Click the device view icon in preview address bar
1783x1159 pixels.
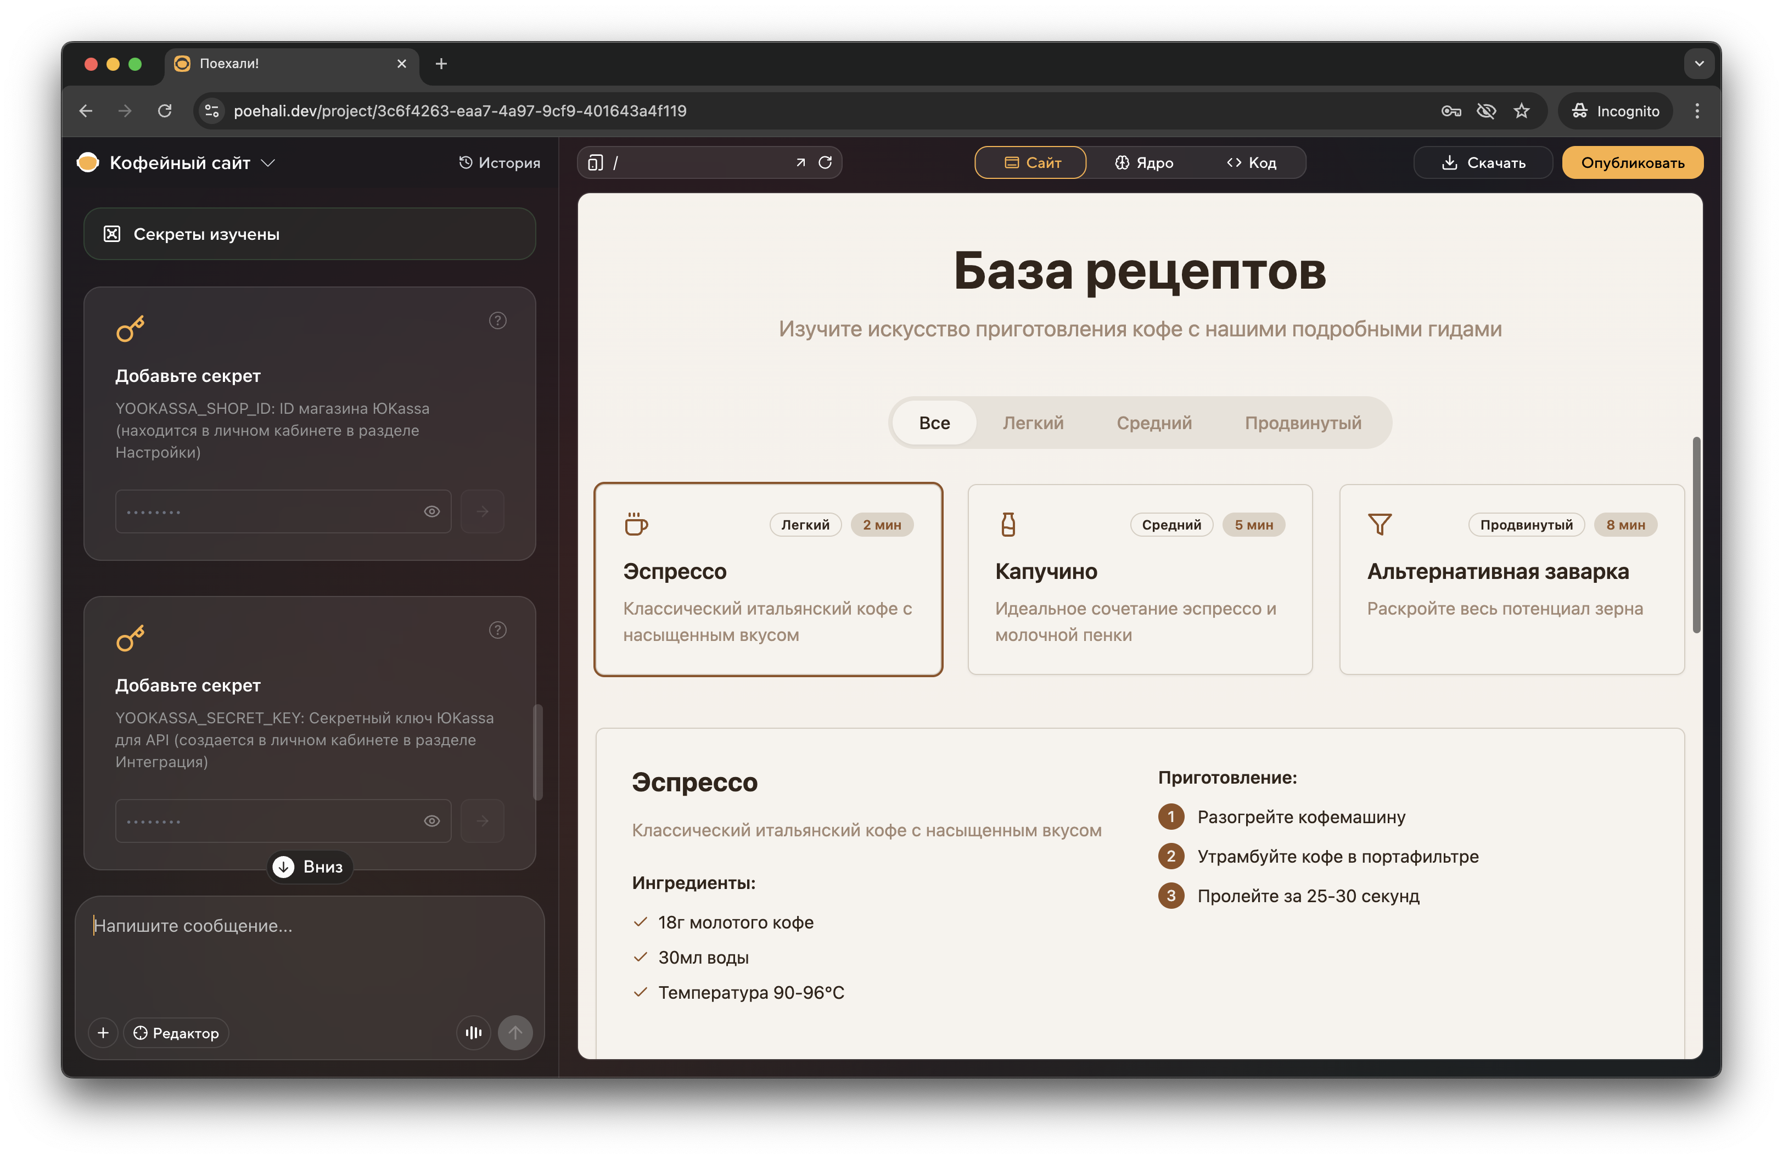(x=596, y=162)
